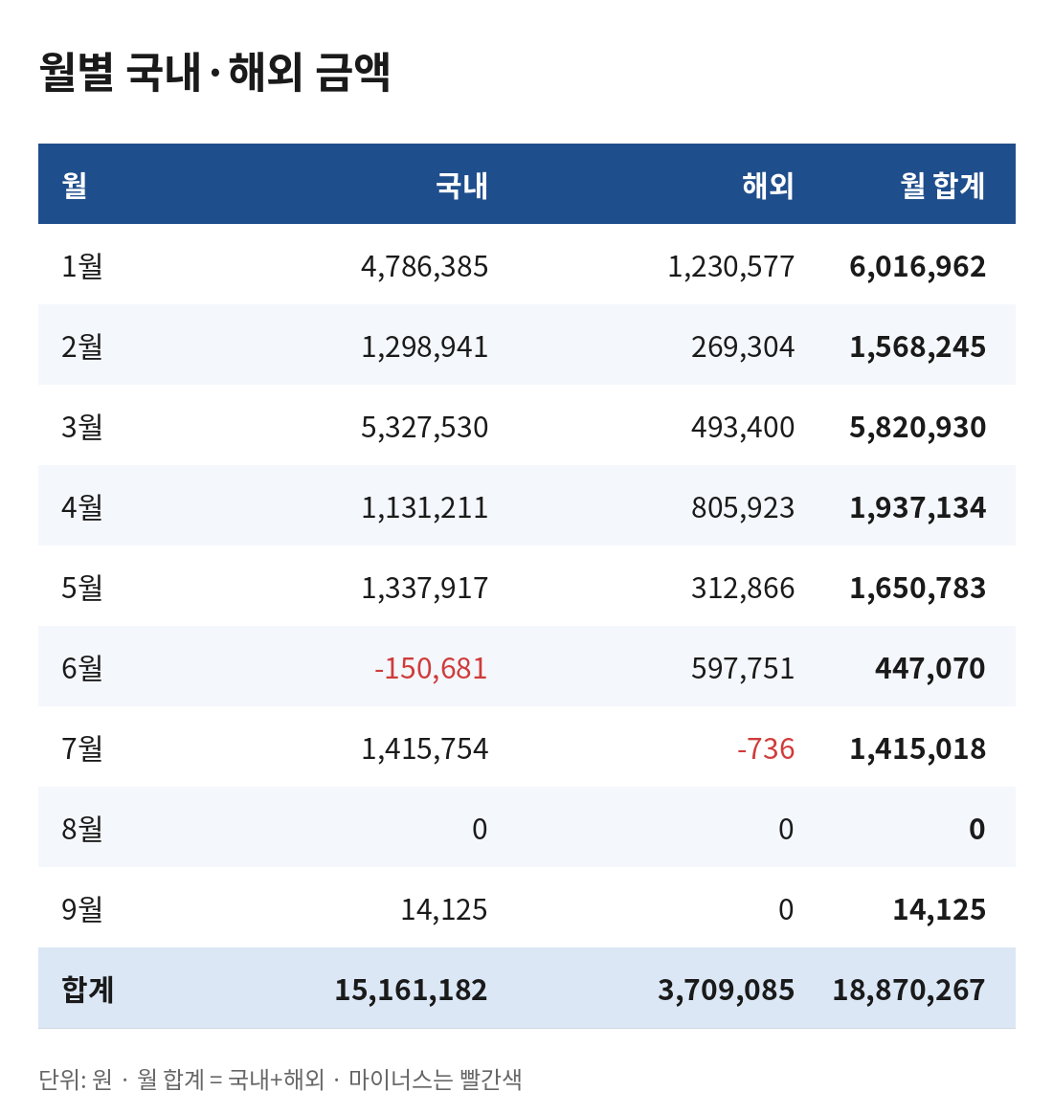The height and width of the screenshot is (1114, 1053).
Task: Select overseas amount 597,751
Action: tap(743, 668)
